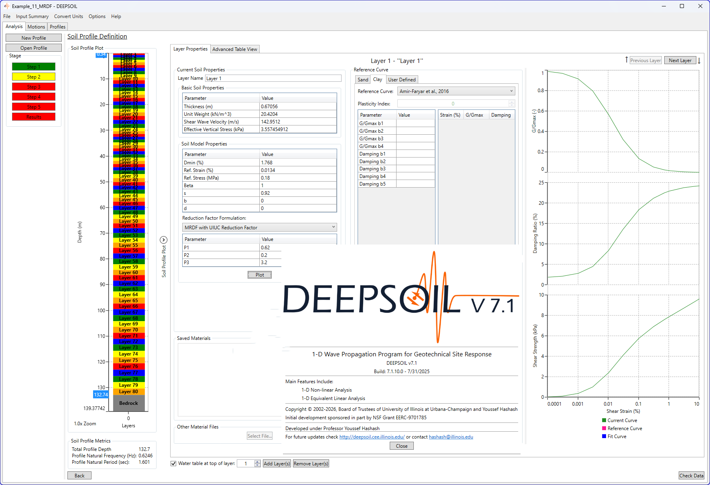Click the P1 value cell 0.62
The image size is (710, 485).
click(x=271, y=248)
